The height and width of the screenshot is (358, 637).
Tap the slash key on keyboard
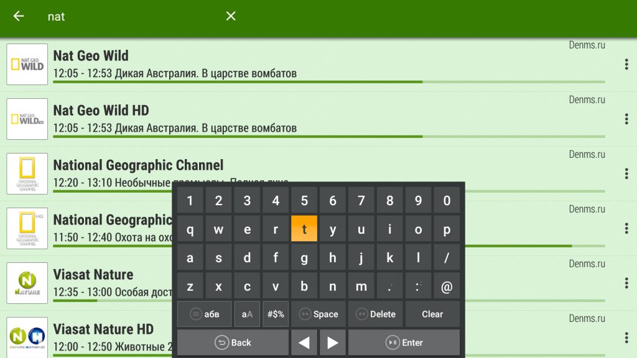[447, 257]
